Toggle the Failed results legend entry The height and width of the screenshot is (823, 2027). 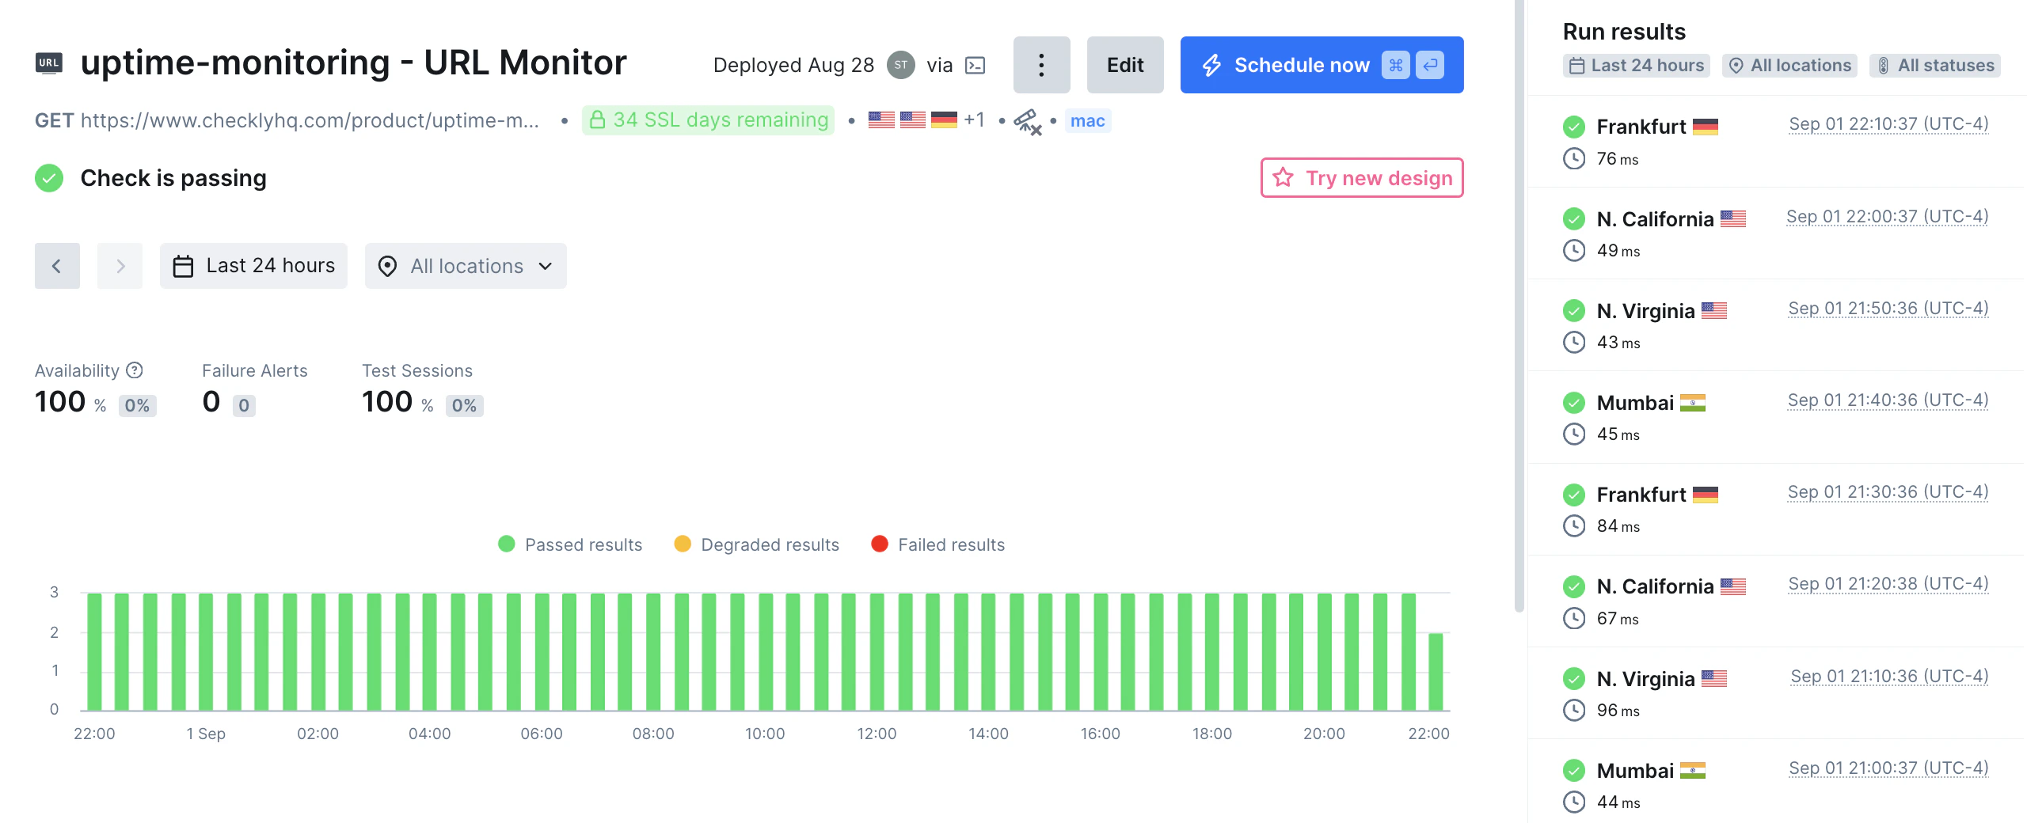(x=937, y=544)
